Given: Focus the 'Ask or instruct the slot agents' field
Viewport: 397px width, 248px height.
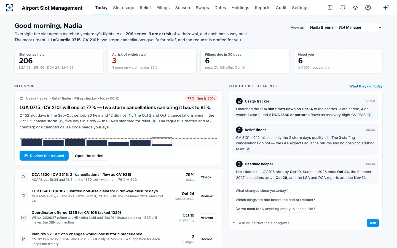Looking at the screenshot, I should (301, 223).
